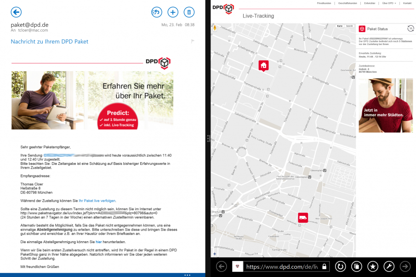416x277 pixels.
Task: Click the 'Paket Status' panel title
Action: [x=377, y=29]
